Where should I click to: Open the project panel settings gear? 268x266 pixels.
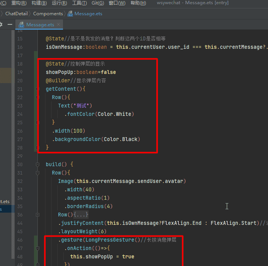[1, 24]
